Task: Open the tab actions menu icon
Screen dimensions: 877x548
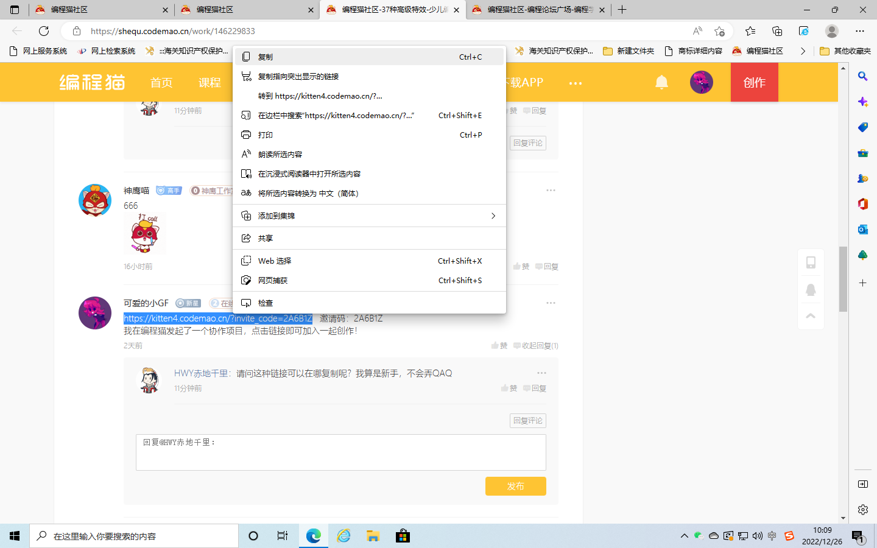Action: (x=15, y=10)
